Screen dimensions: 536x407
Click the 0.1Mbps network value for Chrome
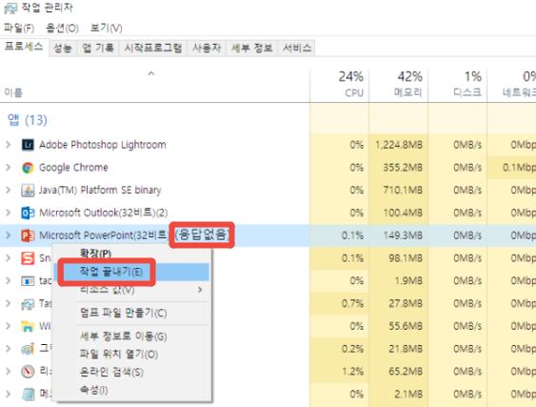[x=519, y=168]
